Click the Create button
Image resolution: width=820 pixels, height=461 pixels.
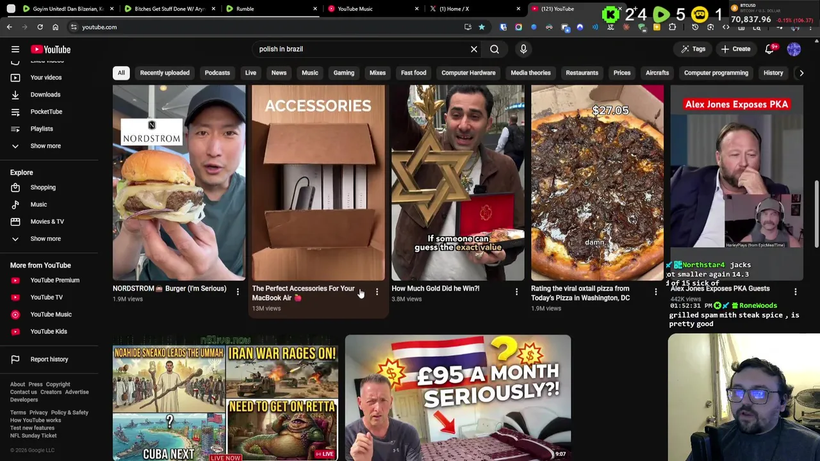(x=735, y=49)
